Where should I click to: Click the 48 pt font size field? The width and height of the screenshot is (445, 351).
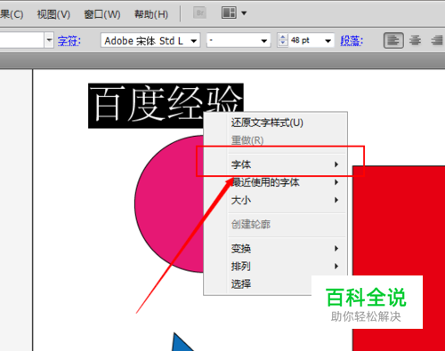tap(305, 40)
